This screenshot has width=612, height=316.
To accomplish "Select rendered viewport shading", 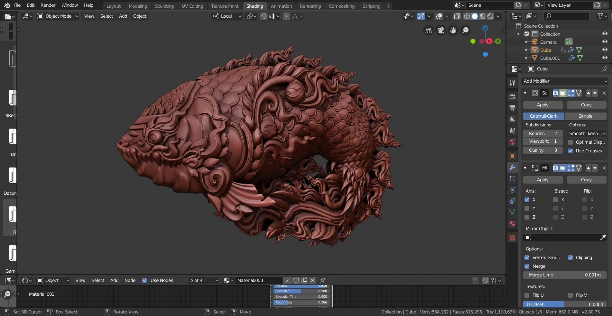I will pos(490,16).
